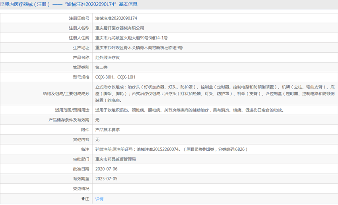Click the 管理类别 row label
Viewport: 338px width, 205px height.
(x=81, y=67)
